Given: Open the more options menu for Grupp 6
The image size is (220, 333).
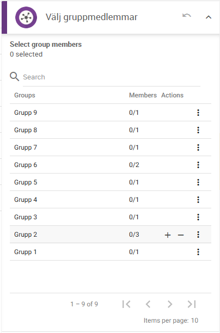Looking at the screenshot, I should click(x=198, y=165).
